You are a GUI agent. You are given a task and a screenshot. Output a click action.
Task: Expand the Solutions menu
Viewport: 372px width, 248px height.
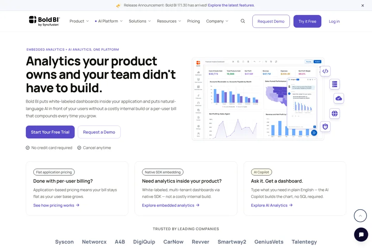pyautogui.click(x=140, y=21)
